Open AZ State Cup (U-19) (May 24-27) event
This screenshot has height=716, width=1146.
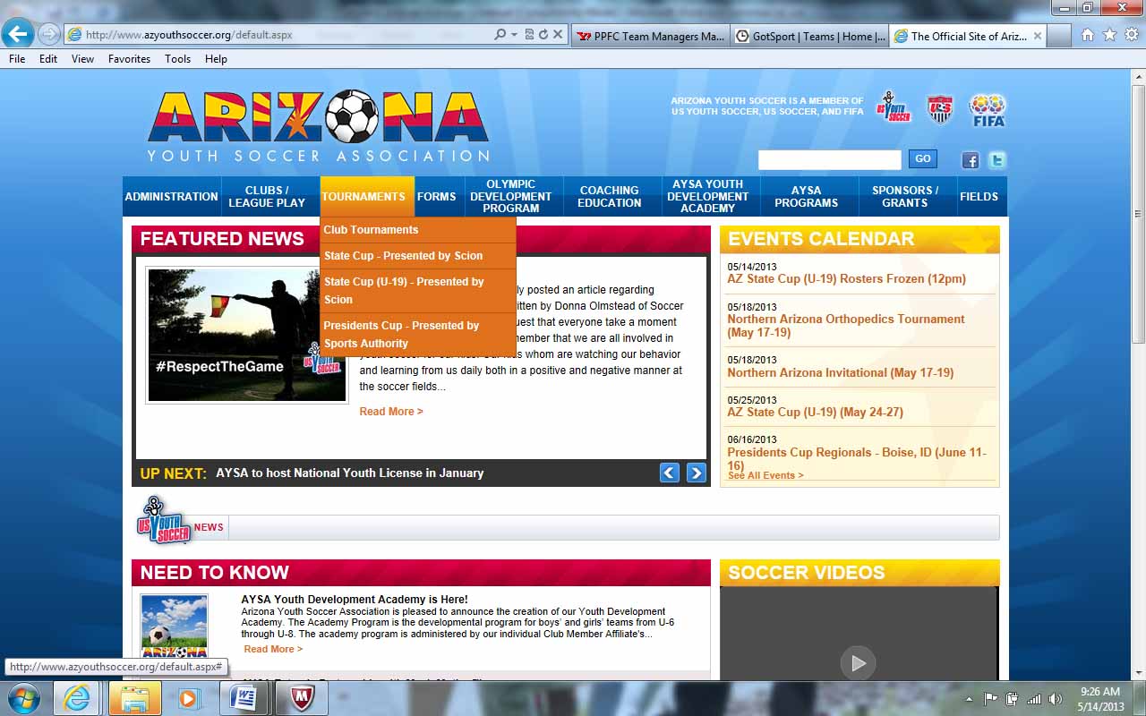point(815,412)
